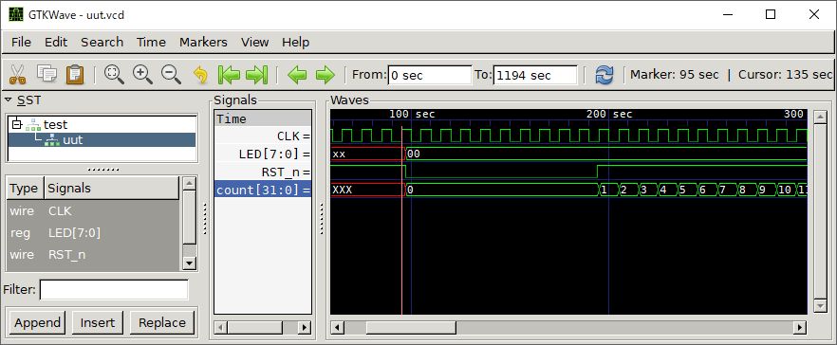Click the Insert button
This screenshot has width=837, height=345.
click(x=98, y=322)
